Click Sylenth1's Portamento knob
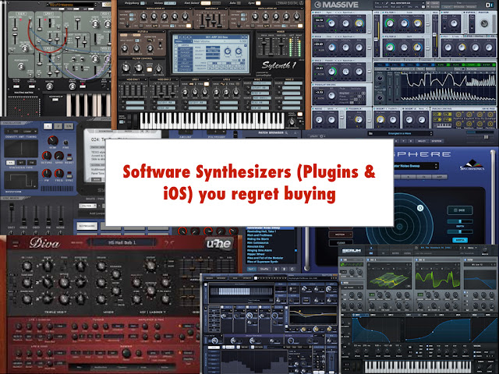Image resolution: width=499 pixels, height=374 pixels. pos(292,122)
